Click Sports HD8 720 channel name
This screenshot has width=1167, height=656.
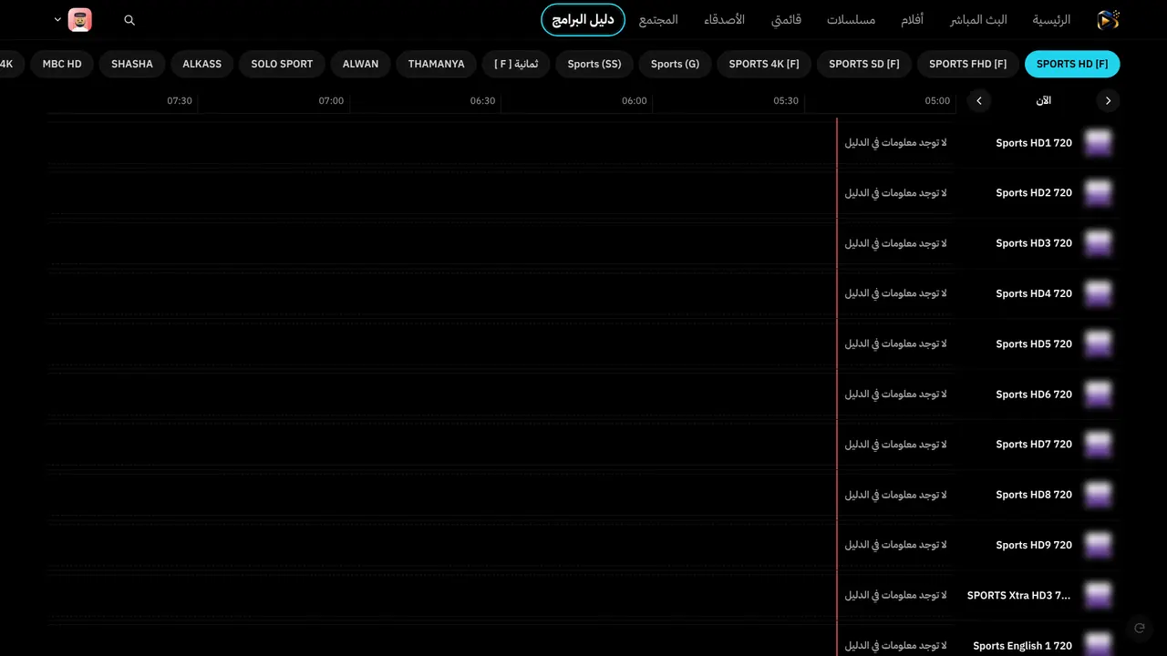tap(1034, 495)
